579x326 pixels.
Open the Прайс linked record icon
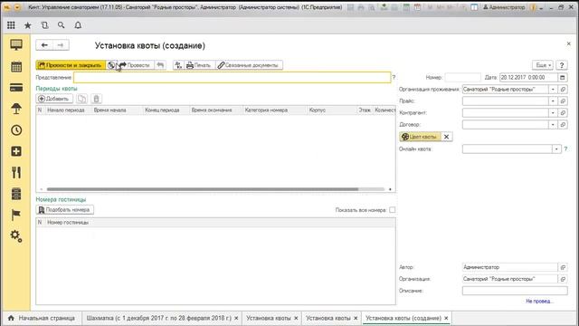563,101
